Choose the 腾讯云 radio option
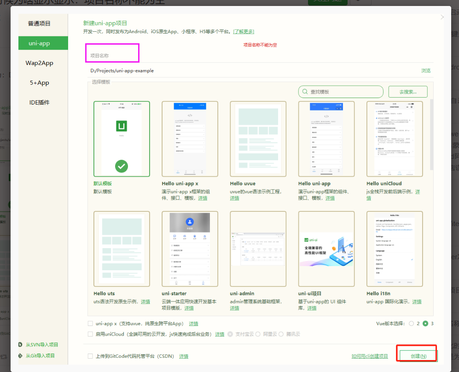459x372 pixels. [x=281, y=334]
